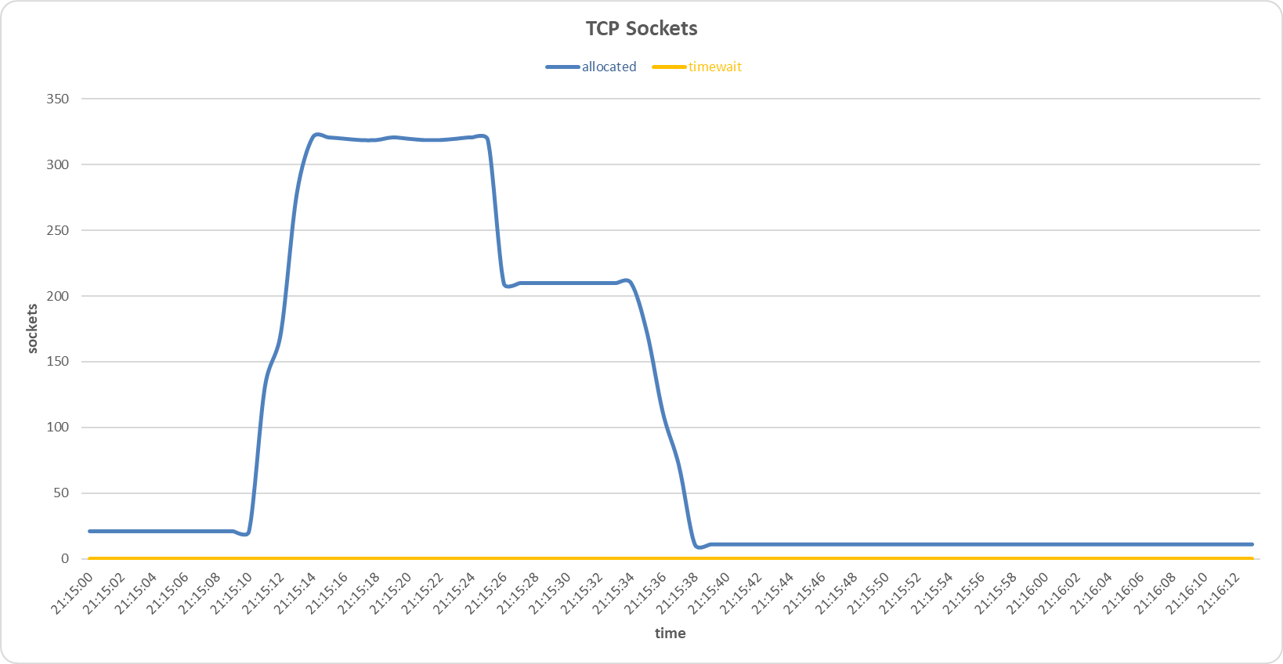The height and width of the screenshot is (664, 1283).
Task: Click the allocated line's peak near 21:15:14
Action: (x=316, y=135)
